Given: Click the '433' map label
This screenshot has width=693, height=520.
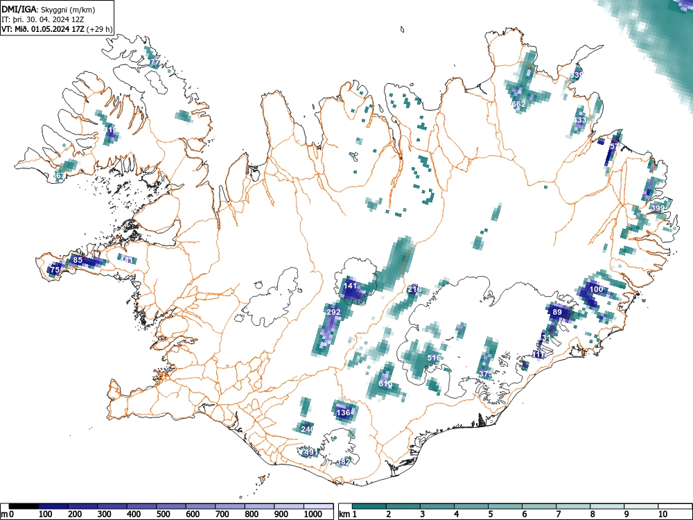Looking at the screenshot, I should (x=579, y=120).
